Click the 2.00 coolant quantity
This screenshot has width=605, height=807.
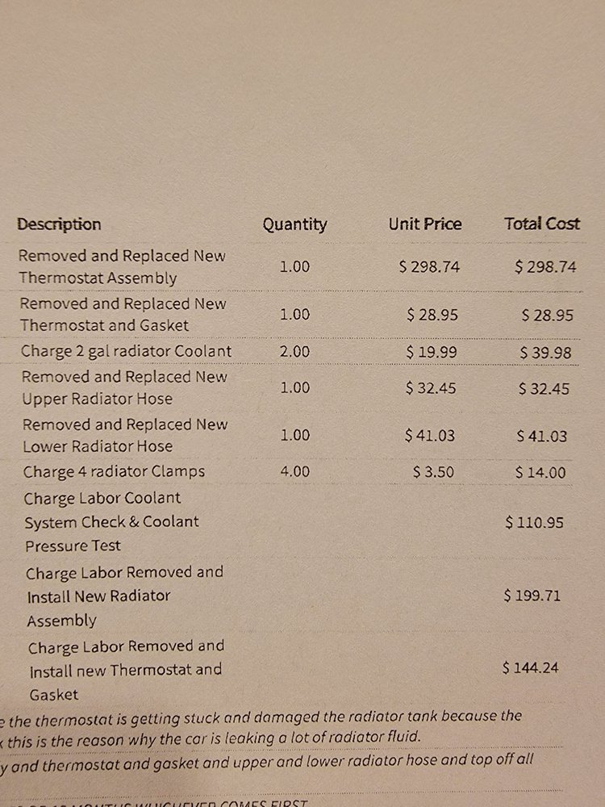click(294, 352)
